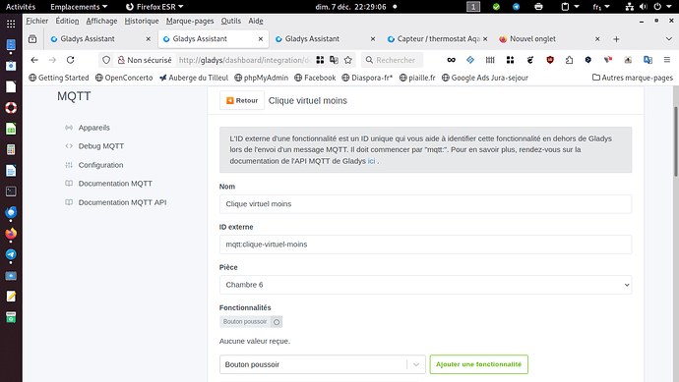679x382 pixels.
Task: Open the Historique menu
Action: tap(142, 21)
